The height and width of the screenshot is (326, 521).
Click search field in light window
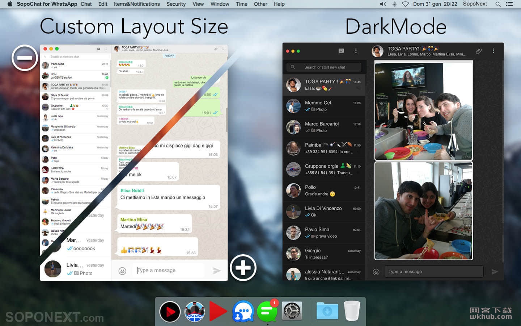point(75,57)
